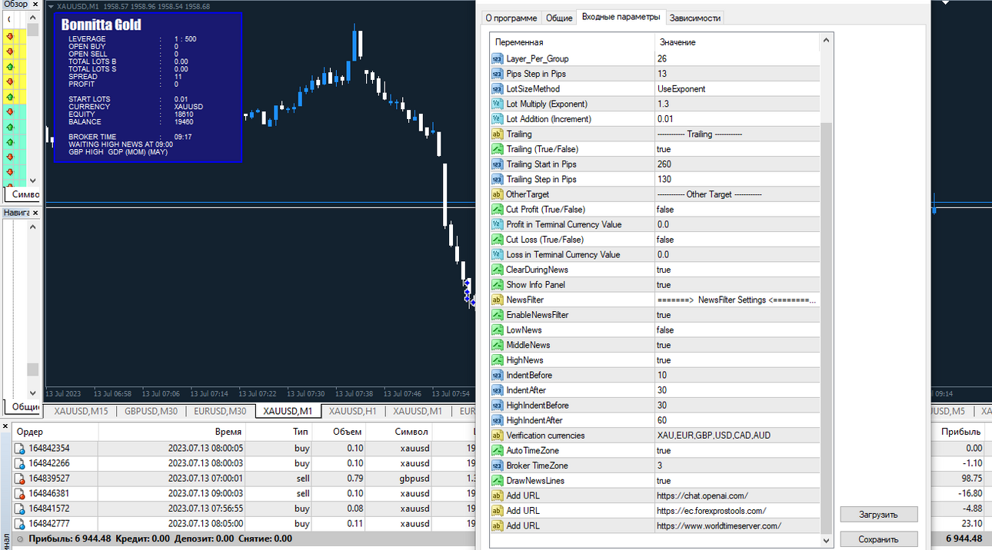Click the icon beside Trailing Step in Pips
Viewport: 992px width, 550px height.
(497, 179)
